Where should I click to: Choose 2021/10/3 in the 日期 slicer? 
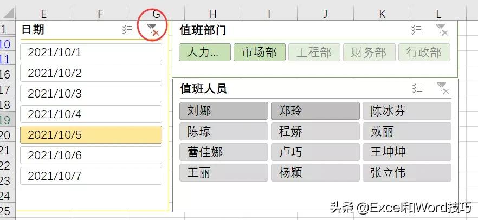pyautogui.click(x=91, y=94)
